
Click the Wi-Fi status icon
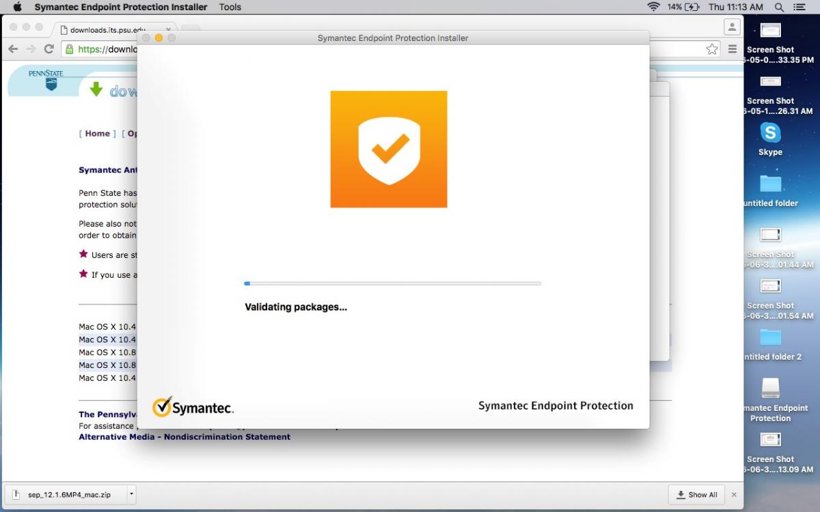point(653,7)
